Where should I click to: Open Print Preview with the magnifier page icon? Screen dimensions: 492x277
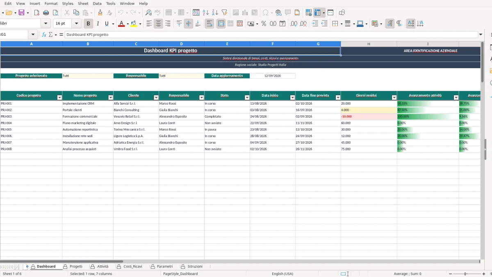pyautogui.click(x=56, y=13)
